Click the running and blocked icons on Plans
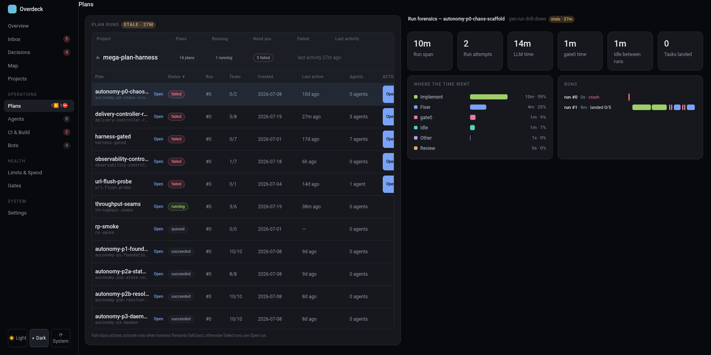 [x=59, y=106]
